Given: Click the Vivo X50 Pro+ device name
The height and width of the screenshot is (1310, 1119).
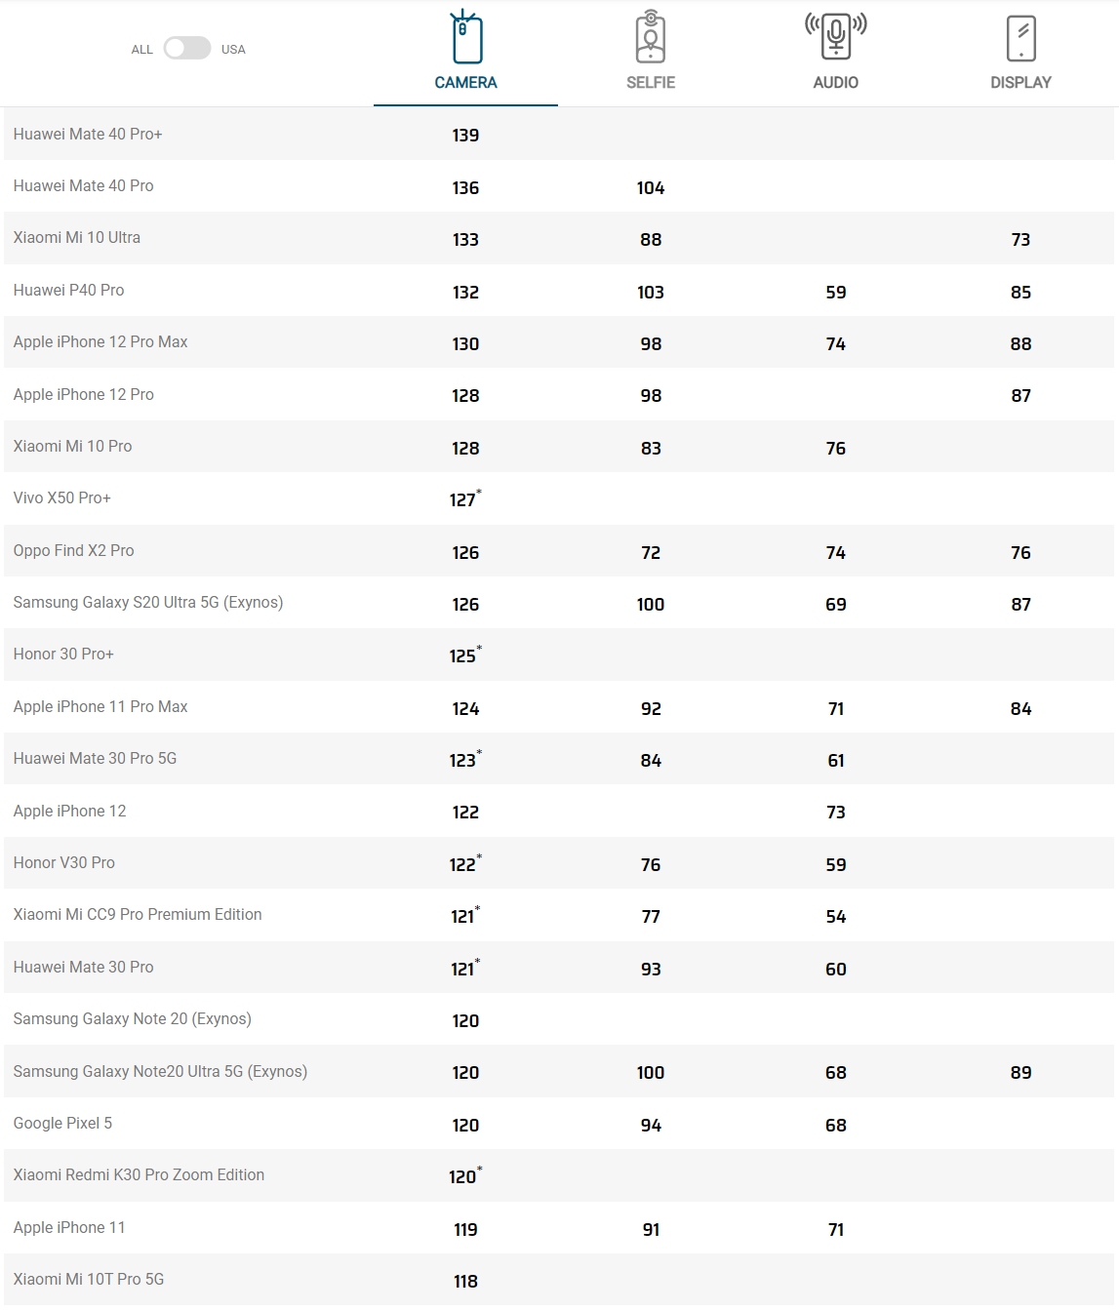Looking at the screenshot, I should 62,498.
